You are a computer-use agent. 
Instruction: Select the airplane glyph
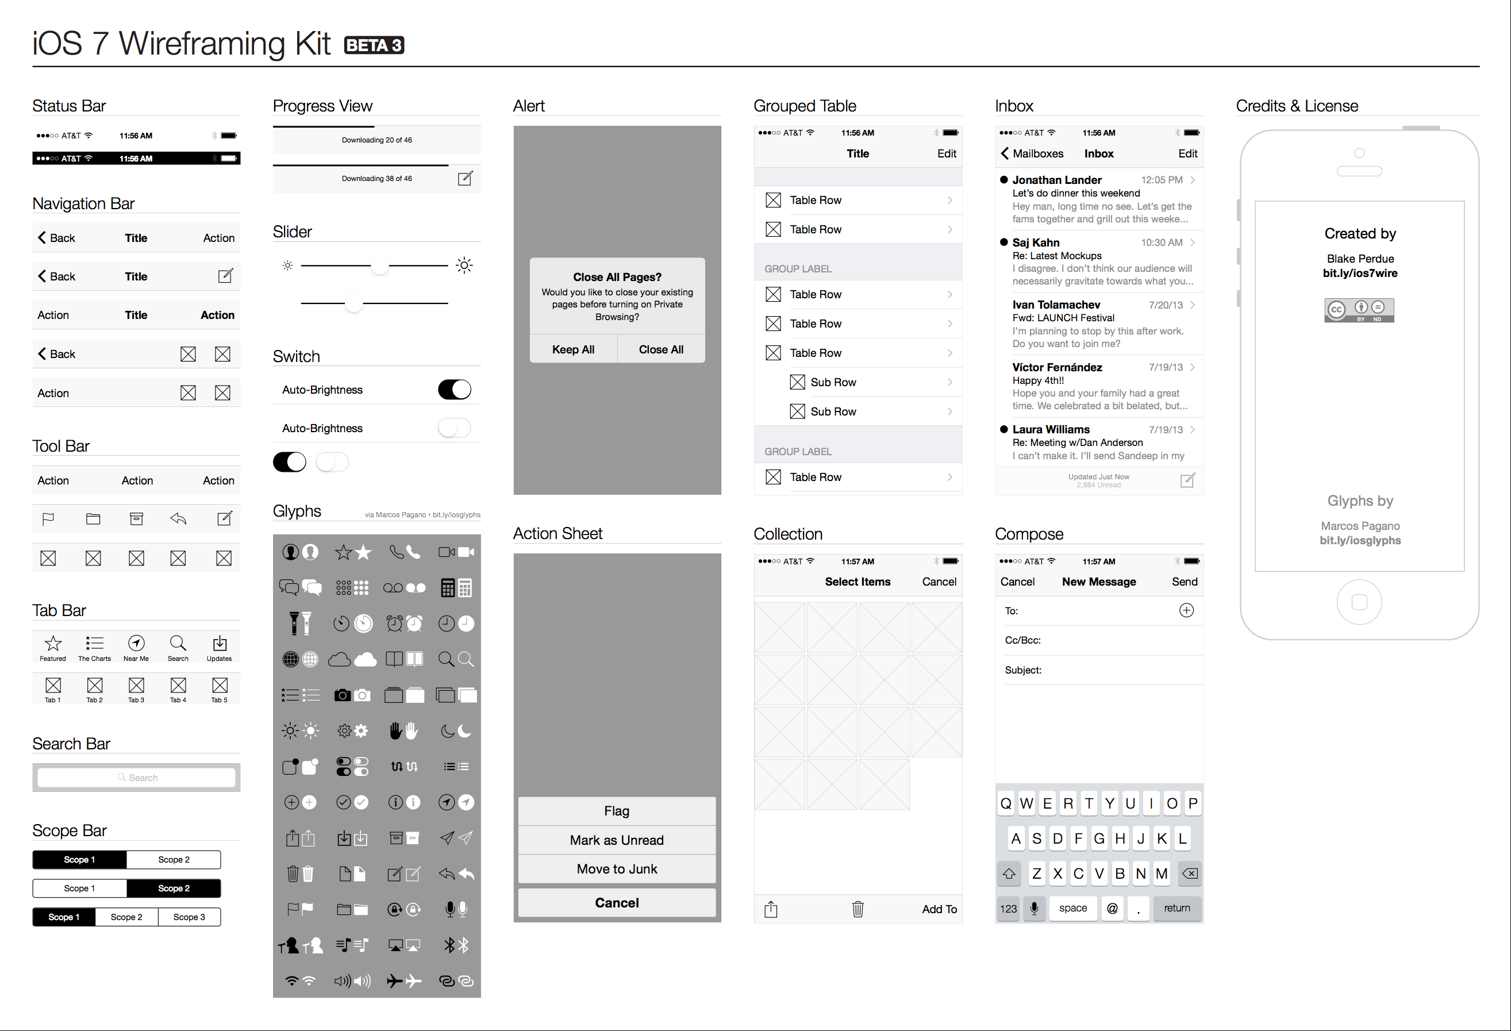coord(395,981)
